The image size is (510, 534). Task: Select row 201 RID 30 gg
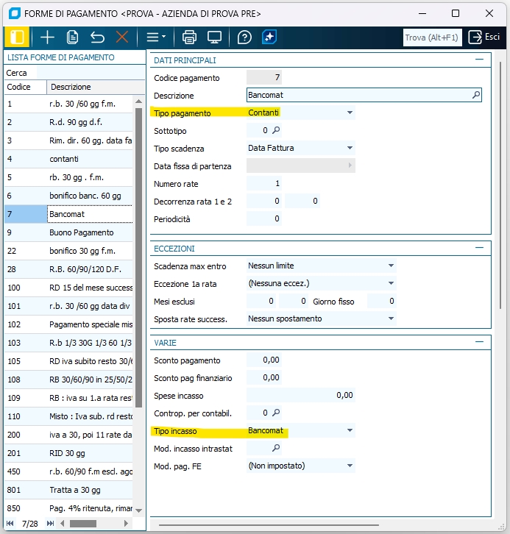[x=68, y=453]
